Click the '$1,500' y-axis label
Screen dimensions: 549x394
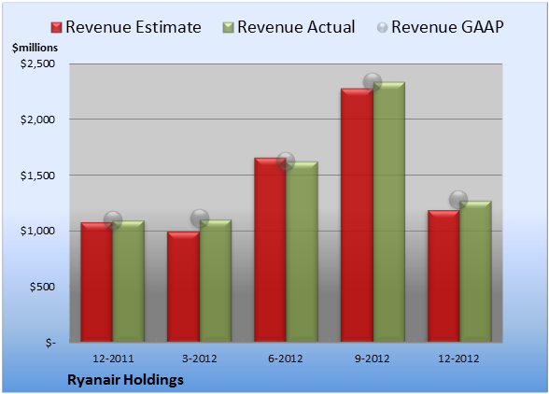(x=37, y=176)
